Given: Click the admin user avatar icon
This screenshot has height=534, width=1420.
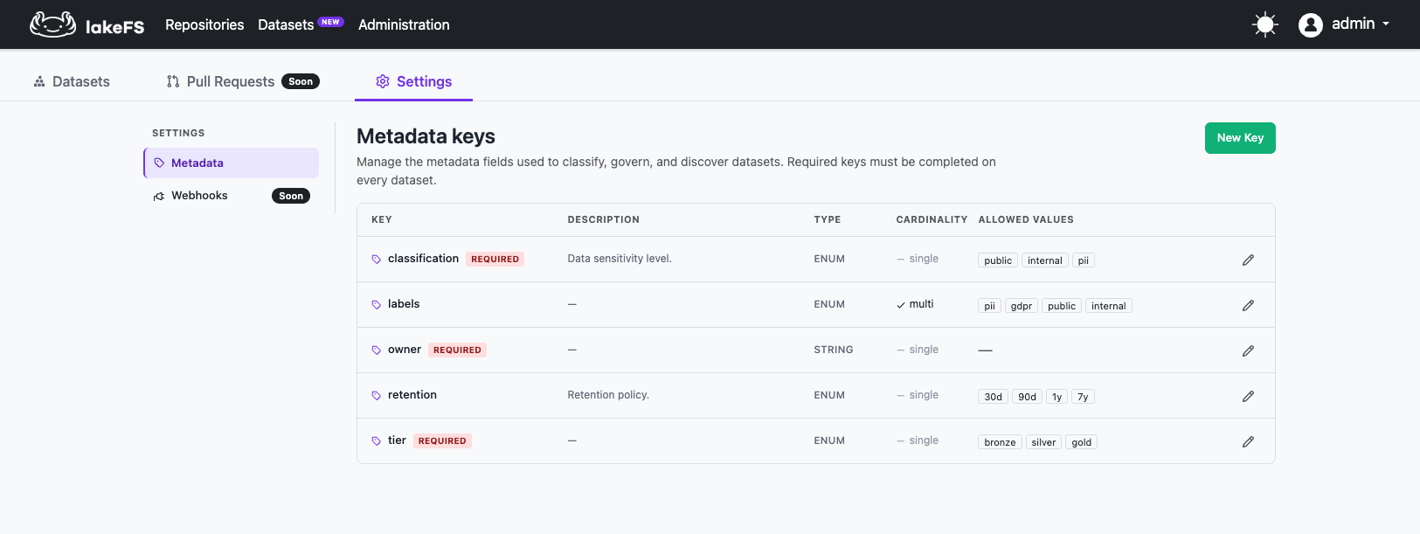Looking at the screenshot, I should point(1310,24).
